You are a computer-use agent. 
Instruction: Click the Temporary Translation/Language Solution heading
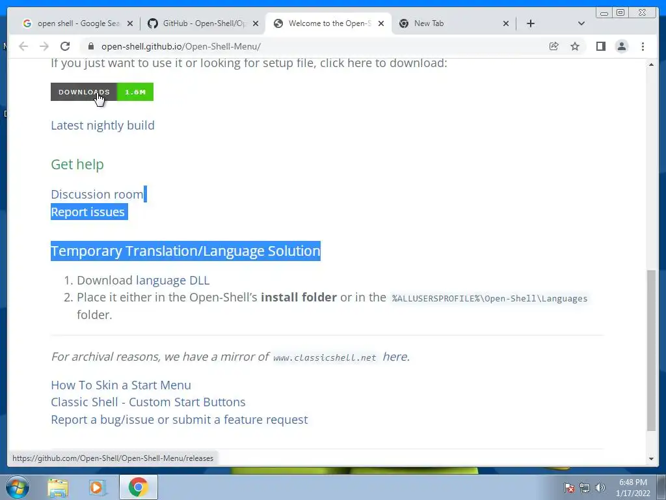pos(185,251)
